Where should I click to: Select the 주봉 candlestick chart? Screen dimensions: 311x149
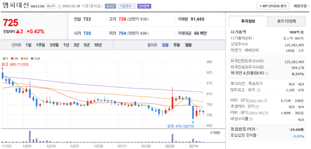(177, 45)
